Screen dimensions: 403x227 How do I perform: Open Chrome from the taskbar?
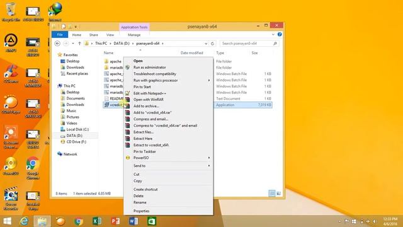tap(79, 221)
